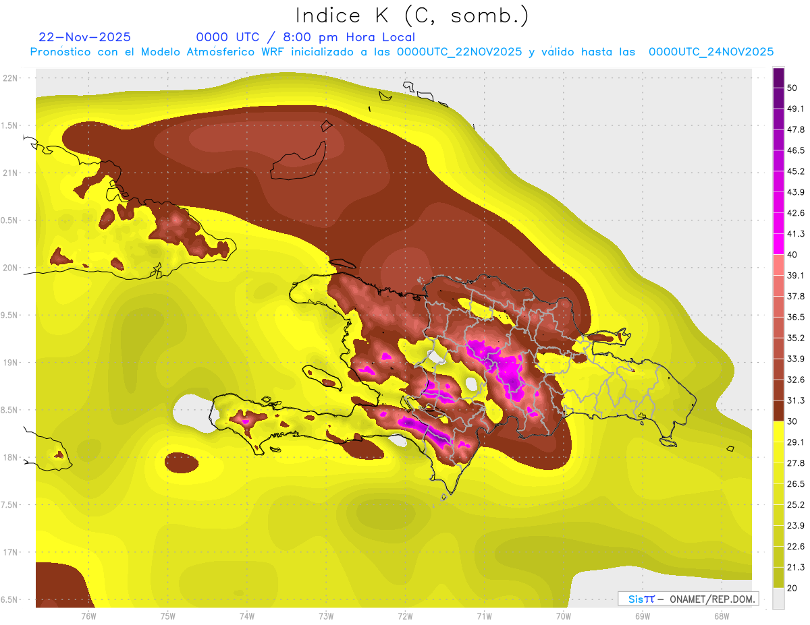
Task: Click the '40' color scale value
Action: [792, 255]
